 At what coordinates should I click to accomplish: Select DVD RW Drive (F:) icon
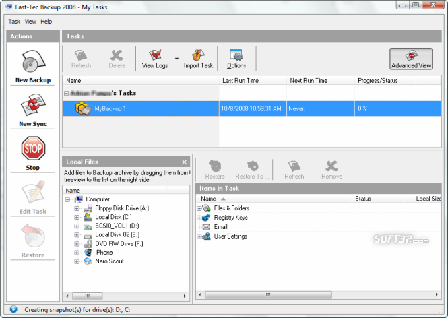click(88, 244)
